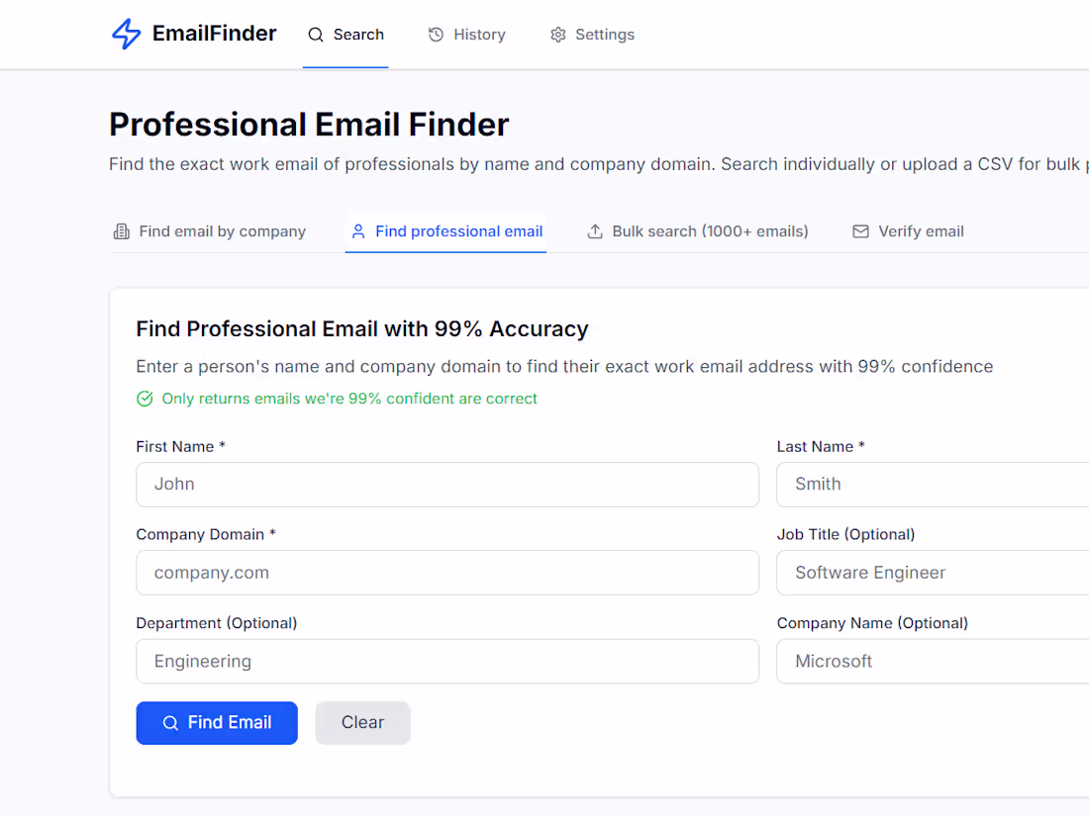1089x816 pixels.
Task: Open the Settings nav tab
Action: coord(592,35)
